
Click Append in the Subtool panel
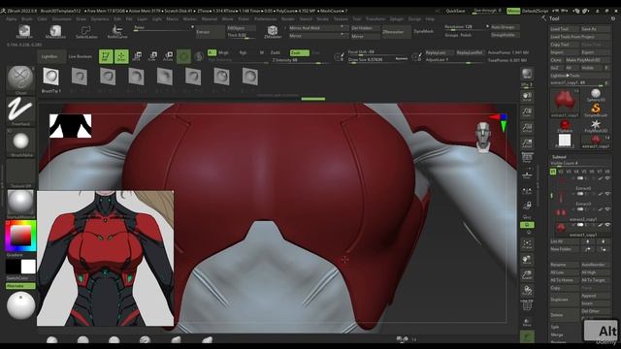[595, 296]
